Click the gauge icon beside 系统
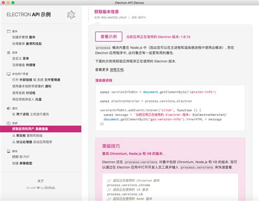 coord(9,123)
